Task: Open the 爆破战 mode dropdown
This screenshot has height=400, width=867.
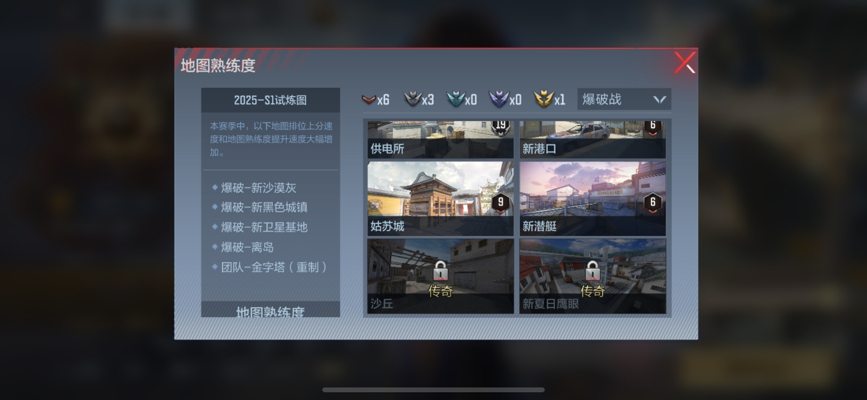Action: point(624,100)
